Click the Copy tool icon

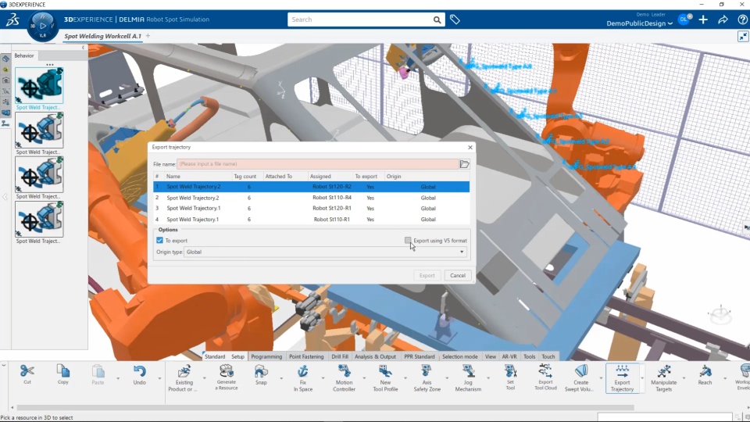click(62, 374)
